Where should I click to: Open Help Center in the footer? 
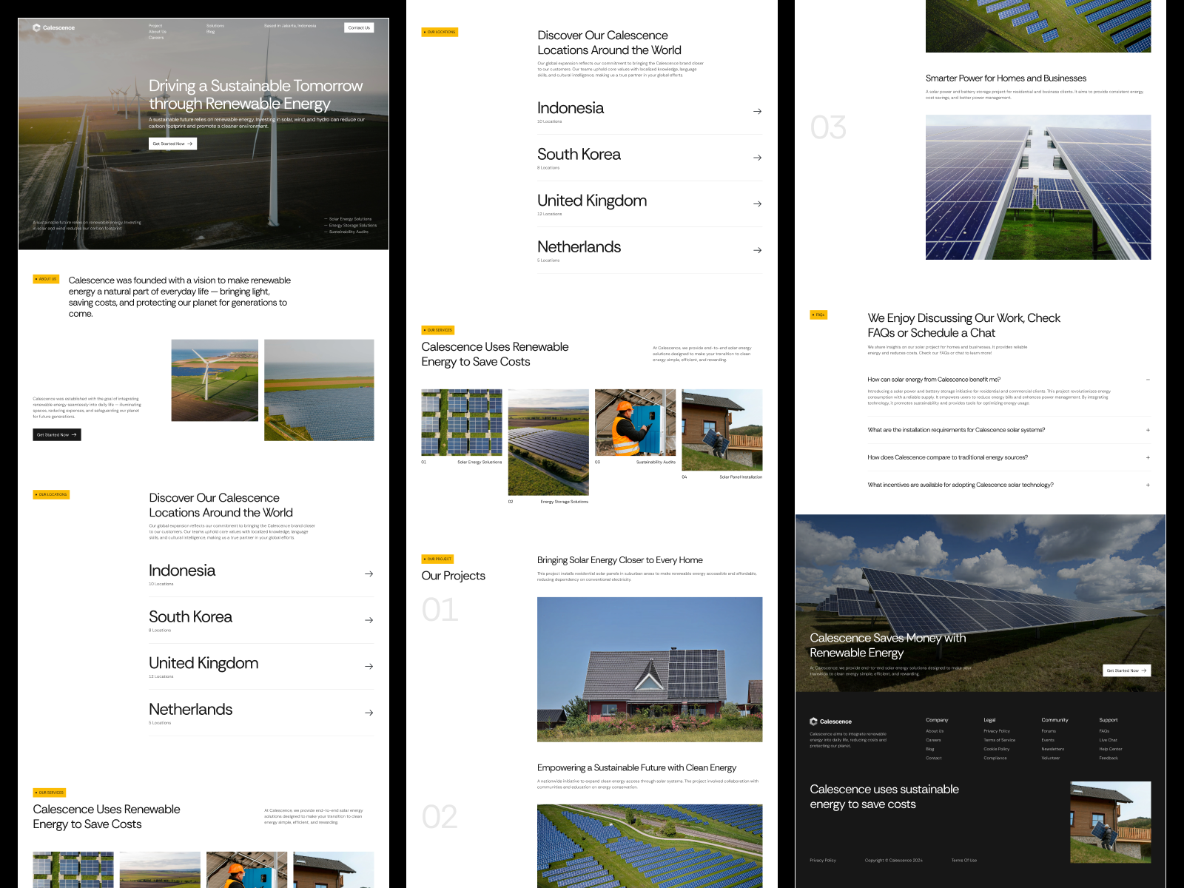[x=1111, y=749]
